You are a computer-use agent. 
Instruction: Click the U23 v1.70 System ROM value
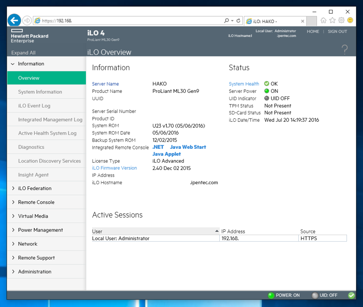(179, 126)
